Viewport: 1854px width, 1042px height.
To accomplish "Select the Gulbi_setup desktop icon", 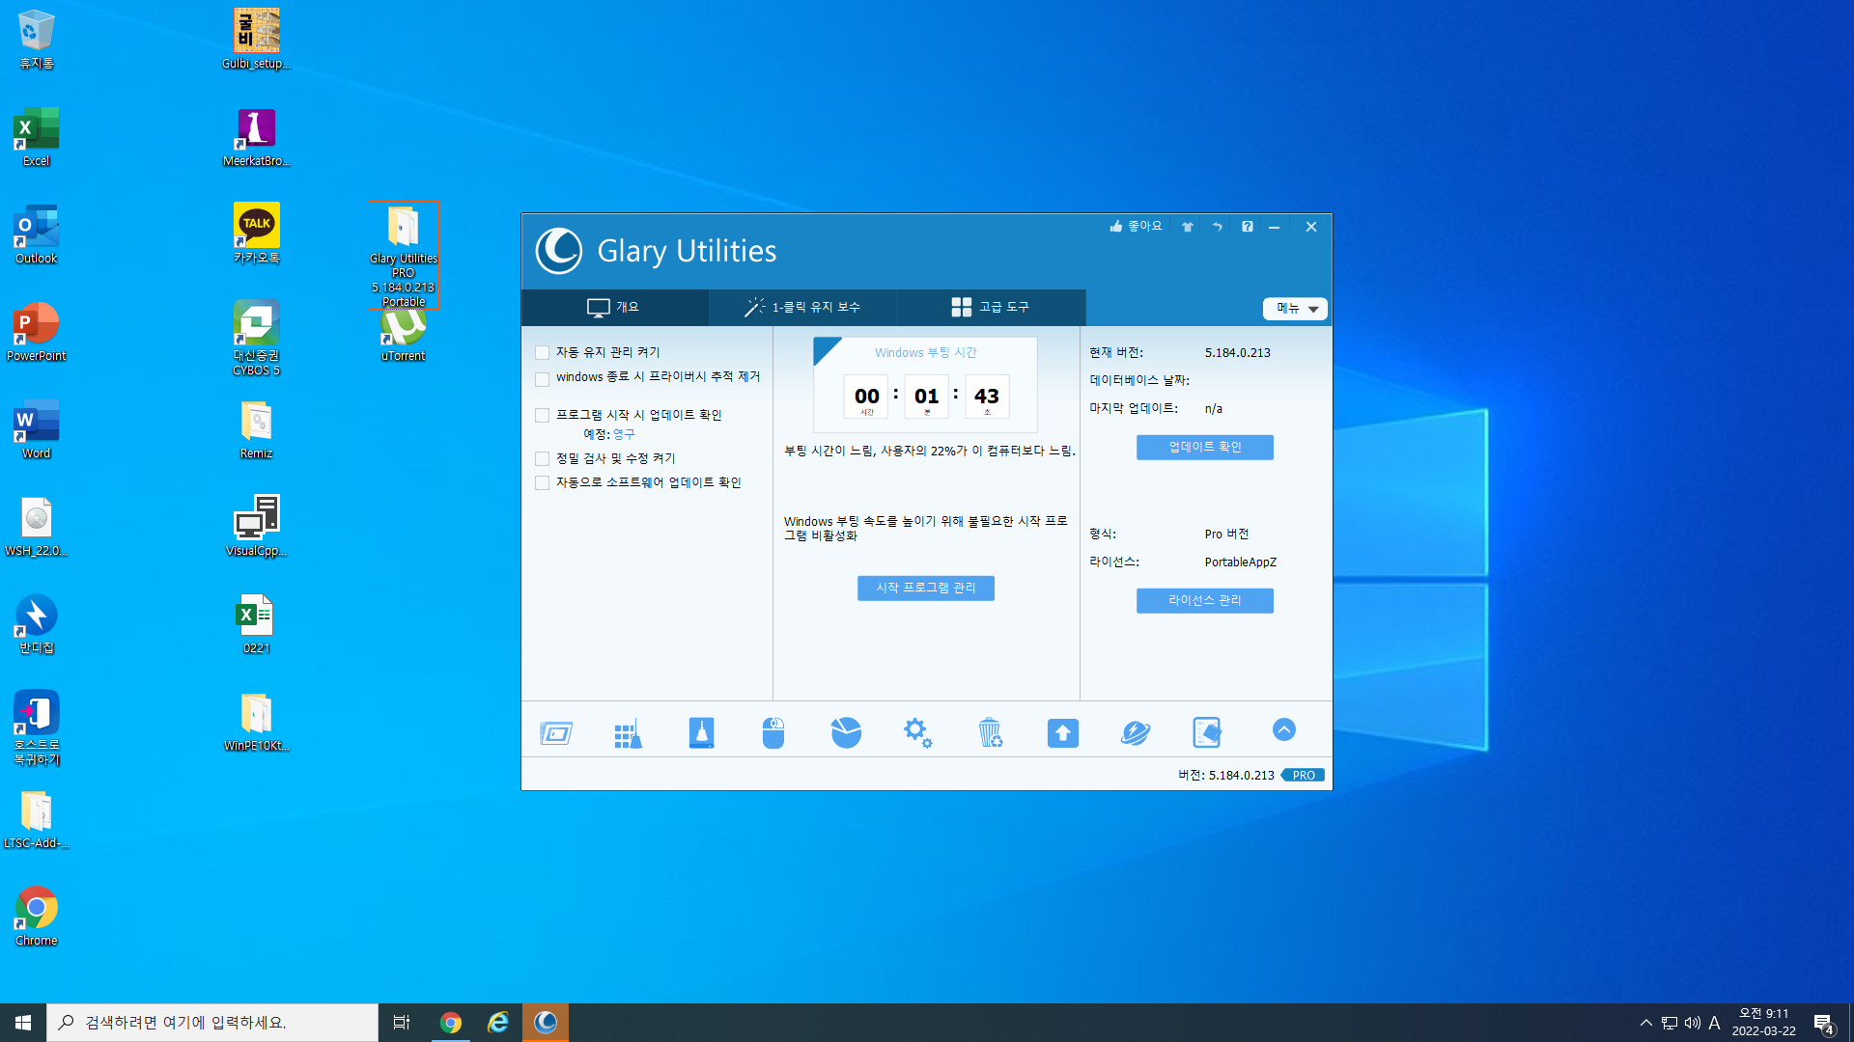I will pyautogui.click(x=257, y=39).
